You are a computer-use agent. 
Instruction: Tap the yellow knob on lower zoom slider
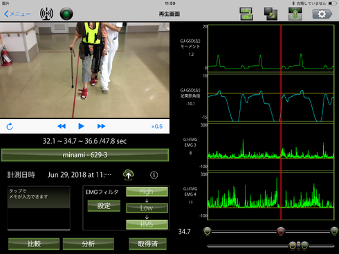(x=293, y=246)
